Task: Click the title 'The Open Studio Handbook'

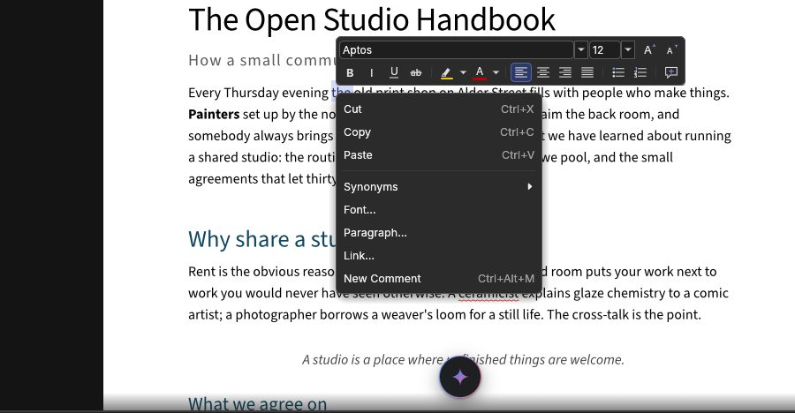Action: tap(372, 20)
